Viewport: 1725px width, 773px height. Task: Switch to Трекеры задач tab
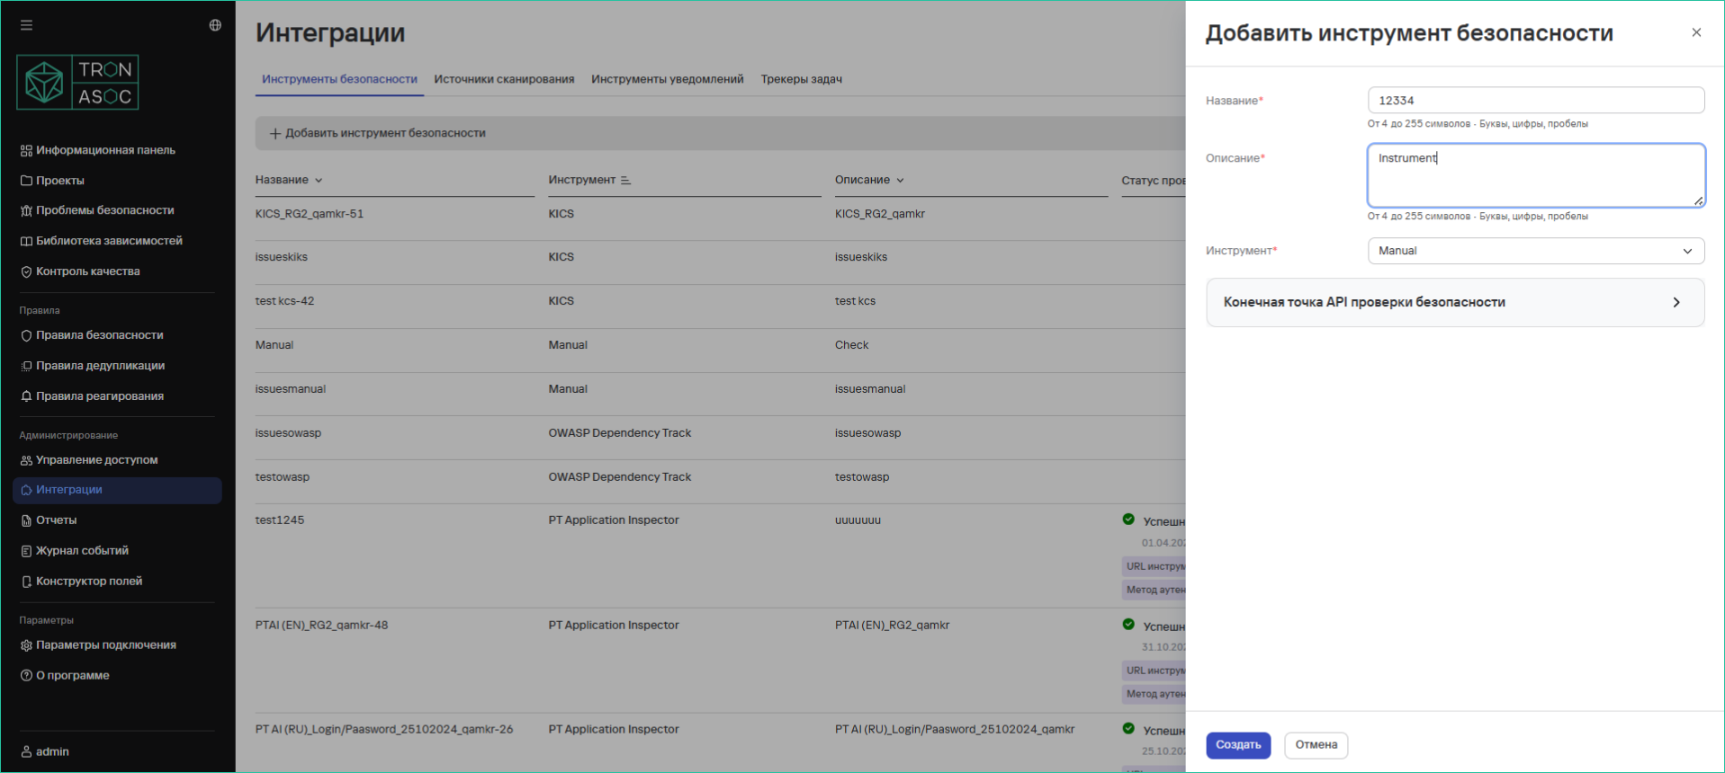(x=801, y=79)
